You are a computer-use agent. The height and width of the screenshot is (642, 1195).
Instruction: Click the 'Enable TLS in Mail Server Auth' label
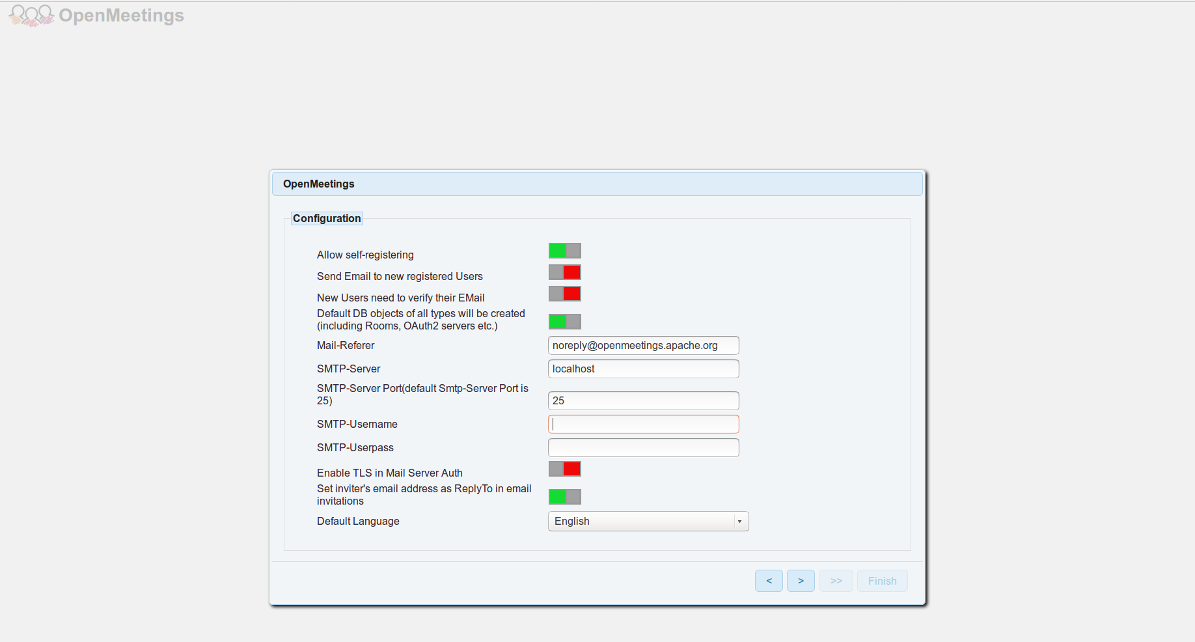click(x=390, y=473)
